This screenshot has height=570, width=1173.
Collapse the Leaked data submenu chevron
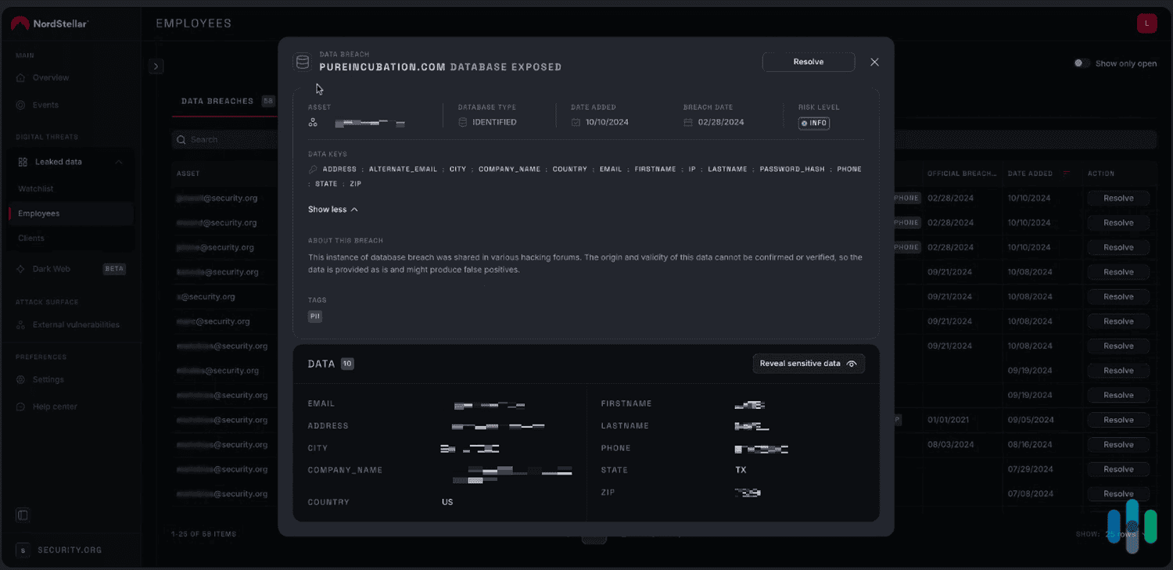119,161
